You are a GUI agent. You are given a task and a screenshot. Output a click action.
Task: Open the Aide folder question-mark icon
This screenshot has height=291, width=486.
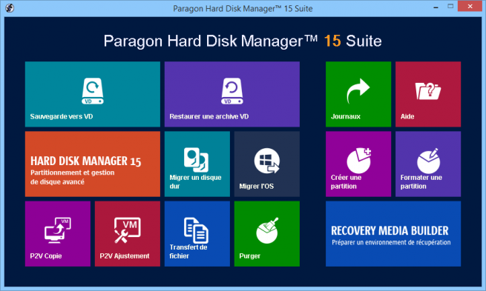428,90
